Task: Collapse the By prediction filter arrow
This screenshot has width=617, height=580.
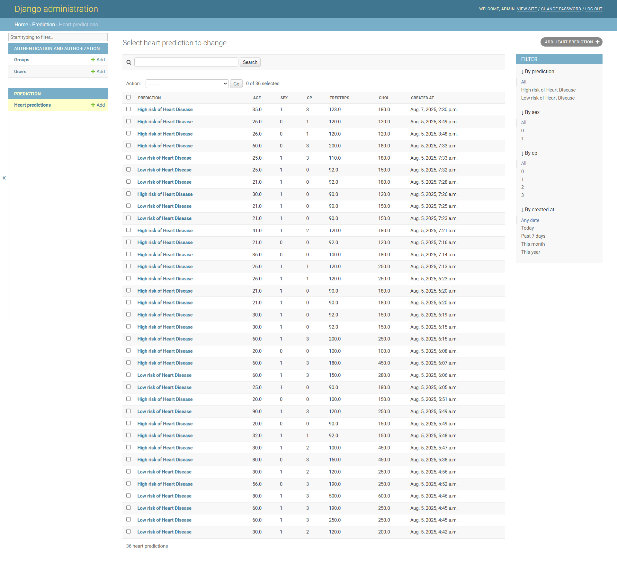Action: 522,72
